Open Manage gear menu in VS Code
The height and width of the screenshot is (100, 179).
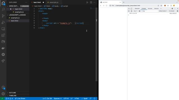pyautogui.click(x=3, y=94)
